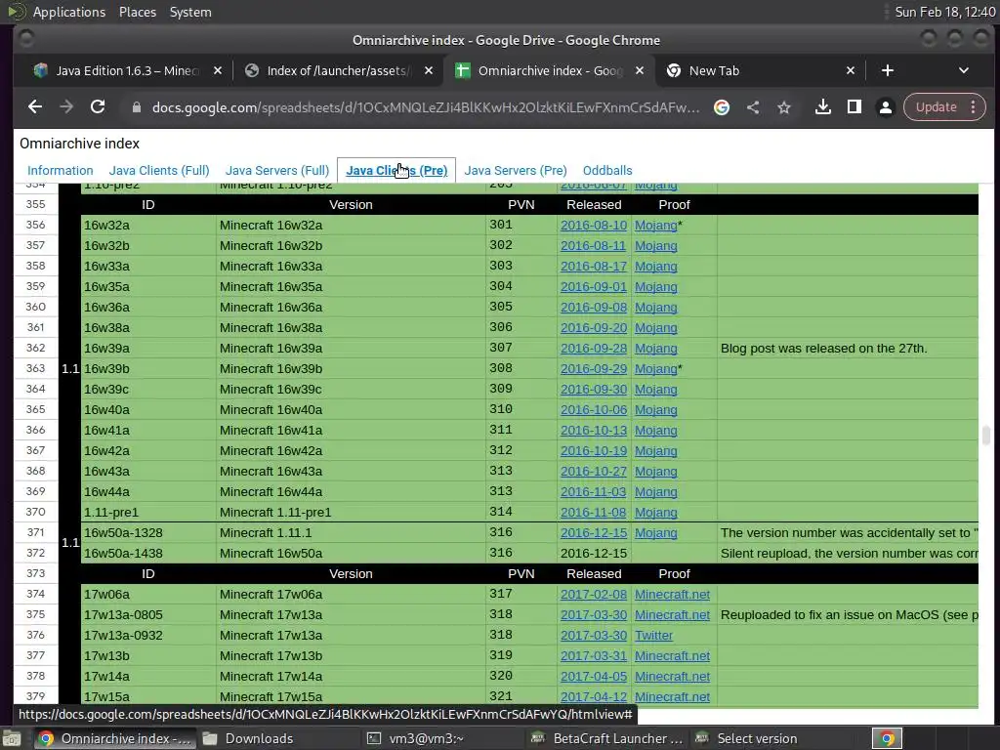Screen dimensions: 1000x750
Task: Share this page using share icon
Action: click(x=753, y=107)
